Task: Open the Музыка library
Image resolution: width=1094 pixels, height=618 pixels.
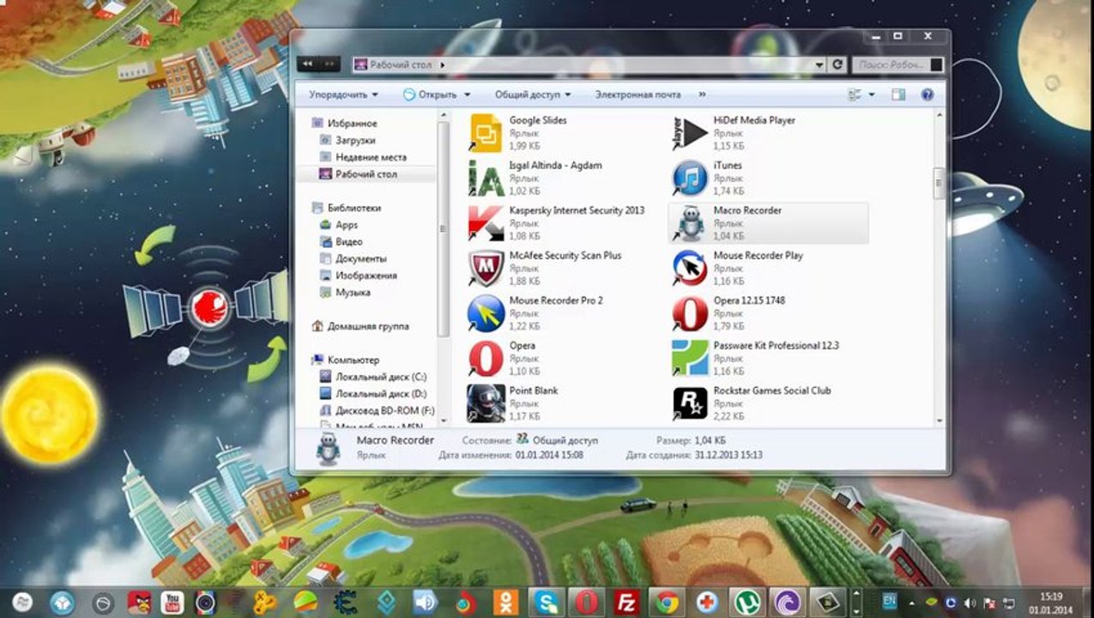Action: coord(345,293)
